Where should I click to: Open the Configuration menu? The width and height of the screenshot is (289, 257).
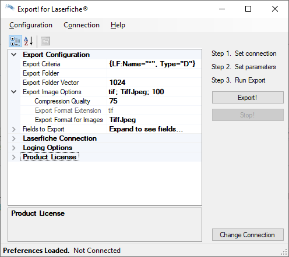[31, 25]
